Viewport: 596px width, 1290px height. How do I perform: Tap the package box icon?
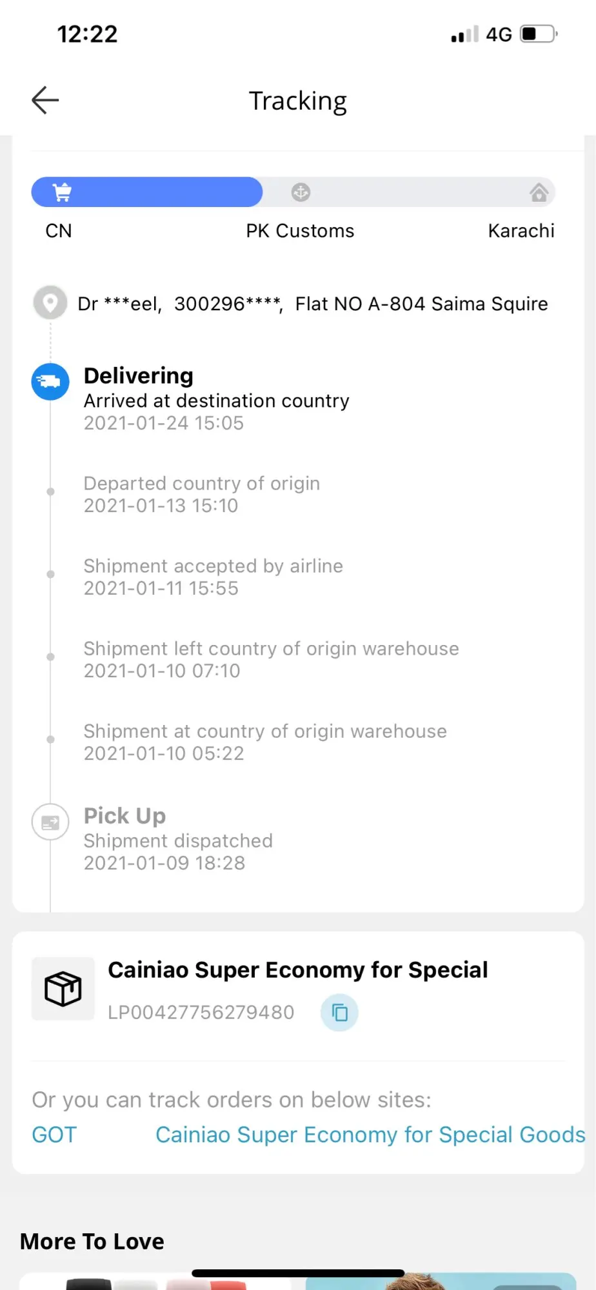[63, 989]
